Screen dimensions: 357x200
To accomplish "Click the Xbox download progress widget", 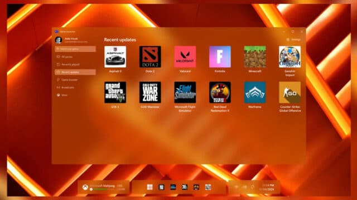I will [x=104, y=187].
